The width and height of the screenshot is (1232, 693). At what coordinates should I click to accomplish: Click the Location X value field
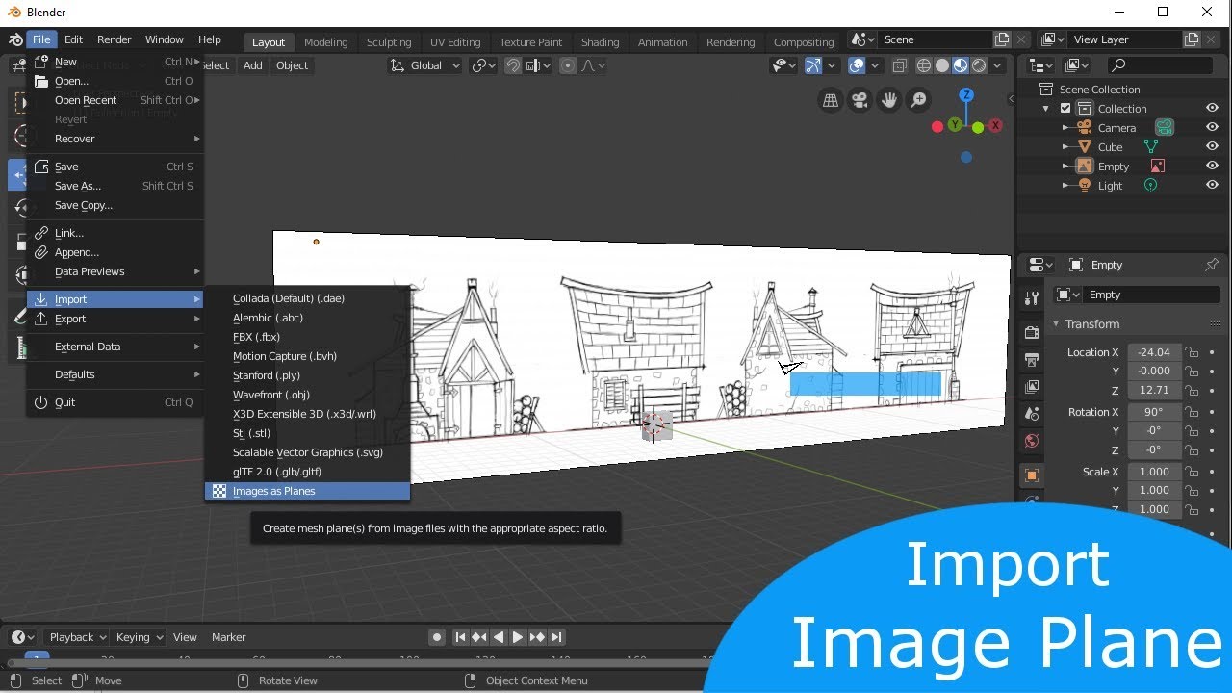click(1154, 352)
